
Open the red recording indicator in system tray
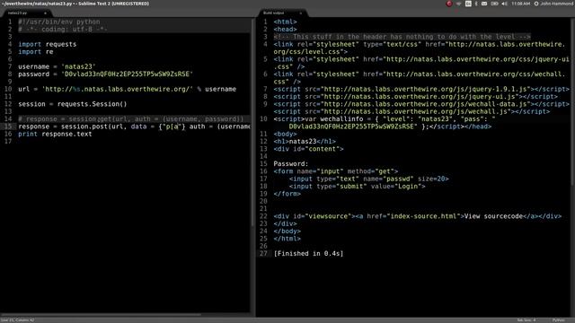(449, 4)
